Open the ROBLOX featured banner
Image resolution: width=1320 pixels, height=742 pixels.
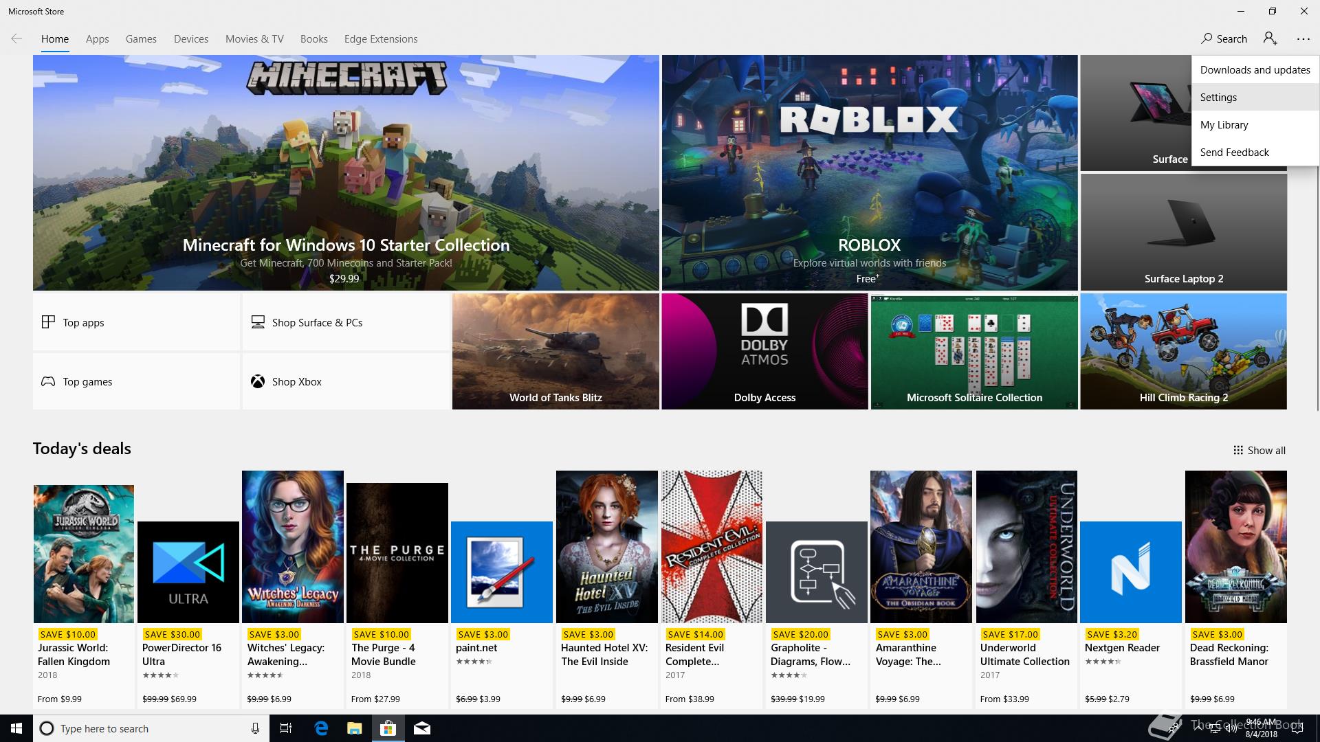[x=870, y=172]
